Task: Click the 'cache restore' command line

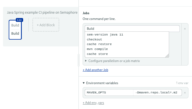Action: tap(99, 44)
